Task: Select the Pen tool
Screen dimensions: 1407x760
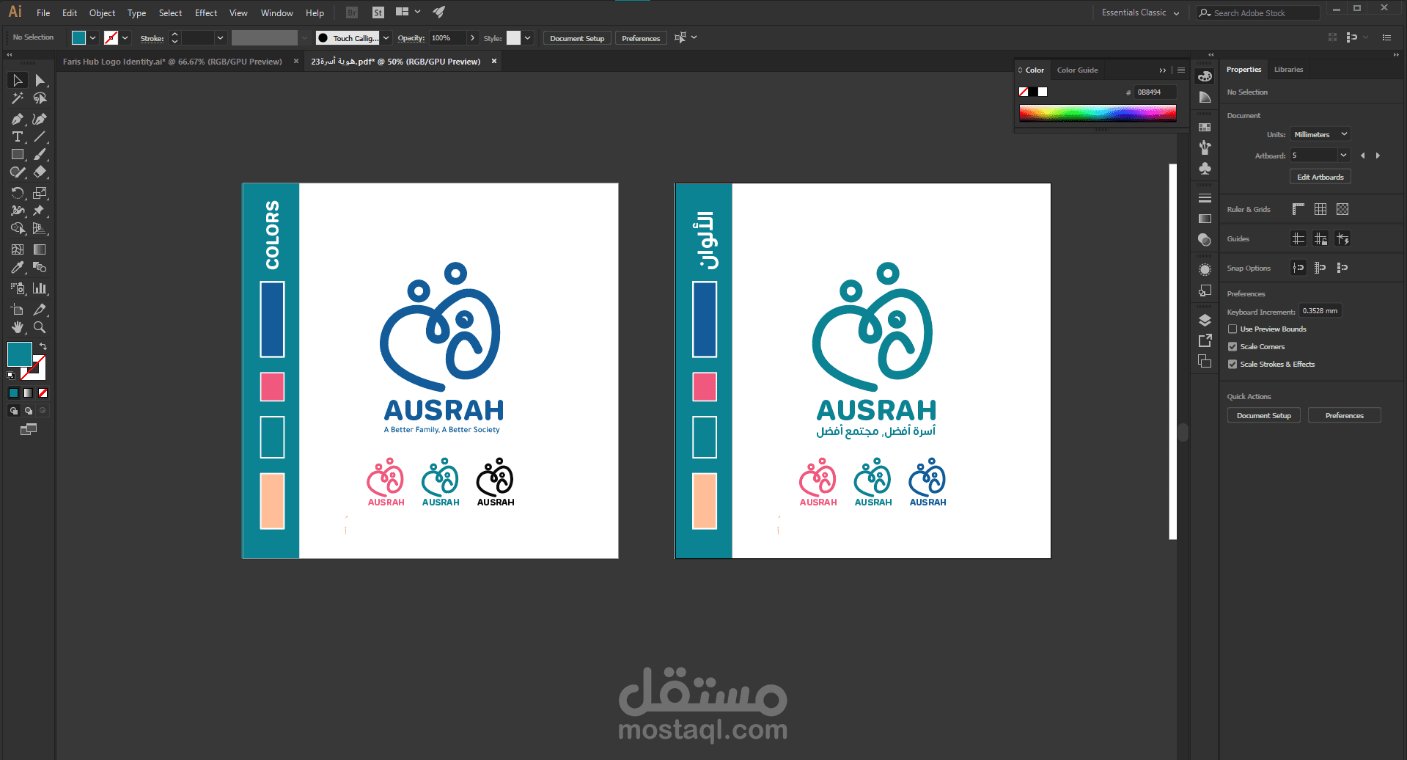Action: pos(18,119)
